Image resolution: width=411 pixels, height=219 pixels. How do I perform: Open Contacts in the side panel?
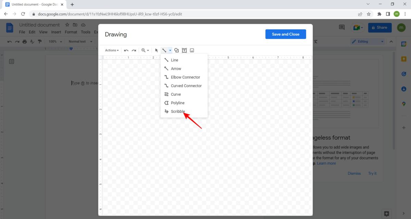coord(404,89)
